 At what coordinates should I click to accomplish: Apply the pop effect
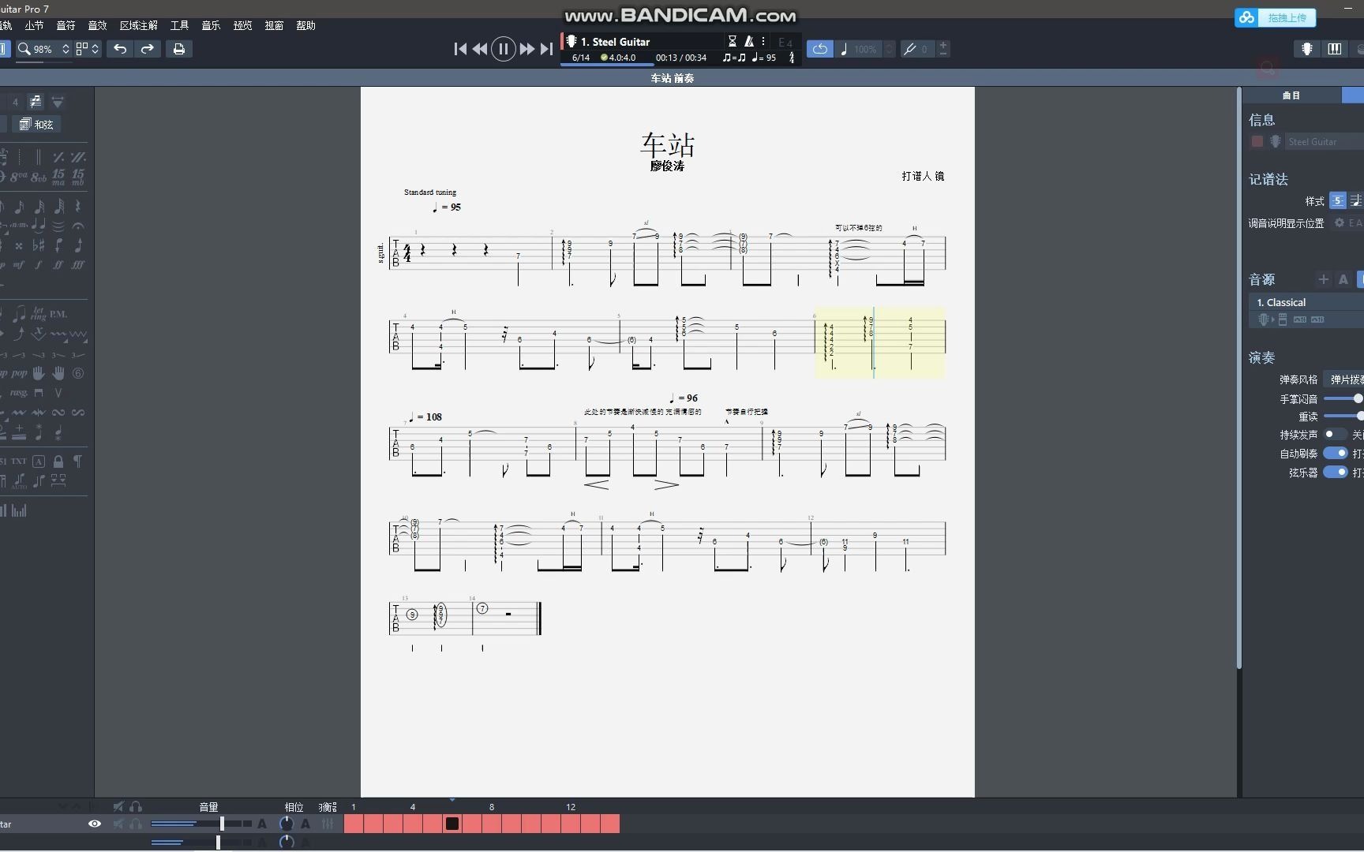click(x=19, y=373)
